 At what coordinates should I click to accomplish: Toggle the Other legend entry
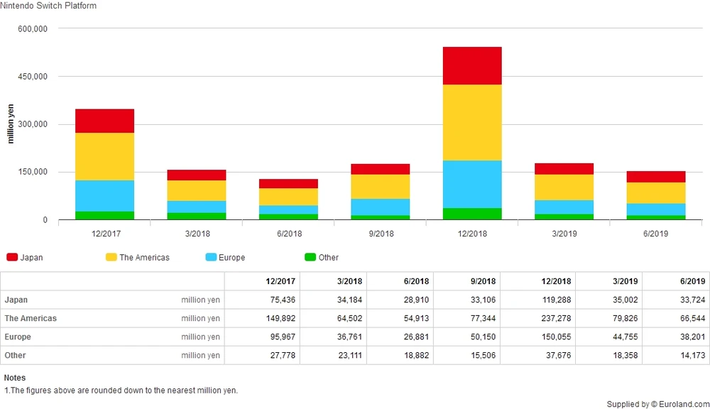tap(329, 257)
